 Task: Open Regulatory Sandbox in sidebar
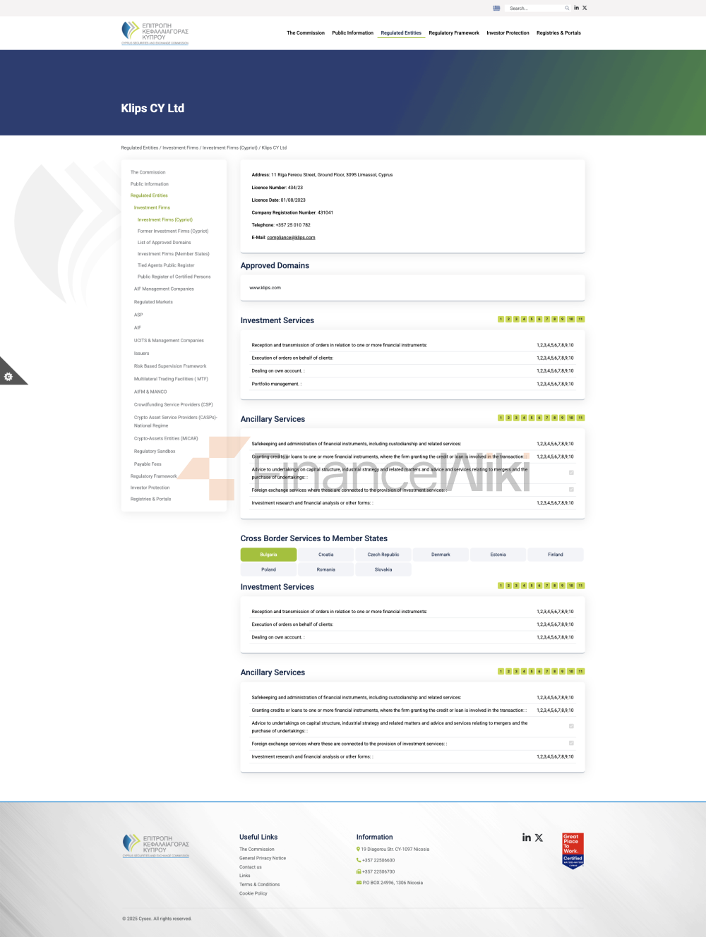tap(155, 451)
